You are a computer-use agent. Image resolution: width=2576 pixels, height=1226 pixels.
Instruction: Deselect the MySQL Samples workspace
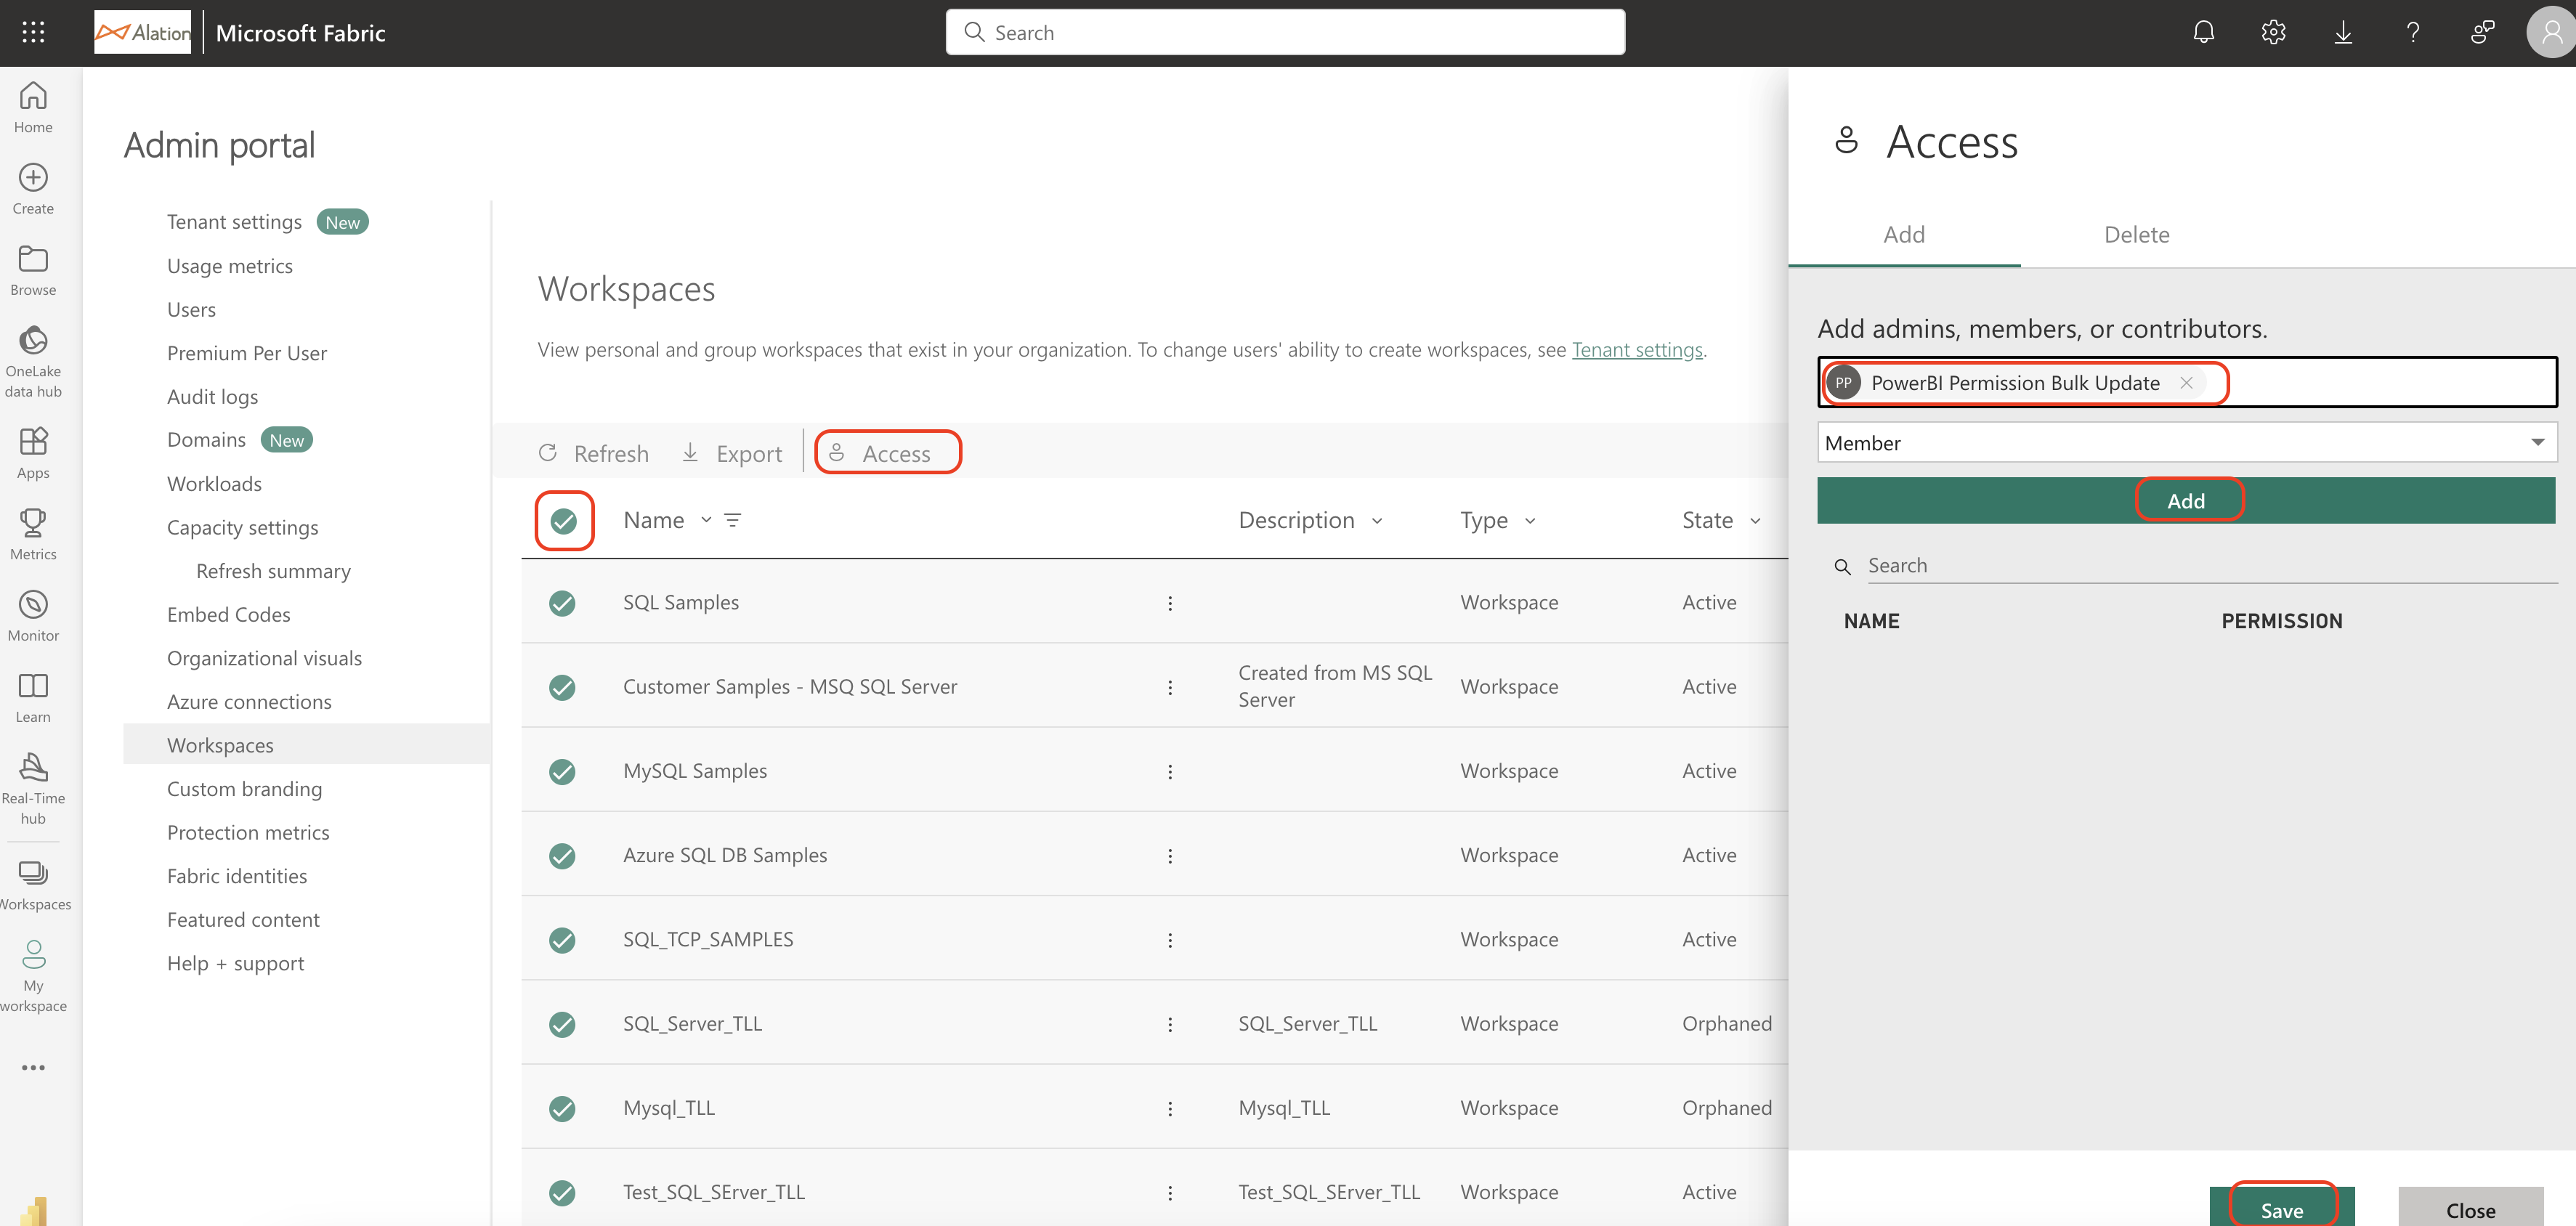pos(562,771)
